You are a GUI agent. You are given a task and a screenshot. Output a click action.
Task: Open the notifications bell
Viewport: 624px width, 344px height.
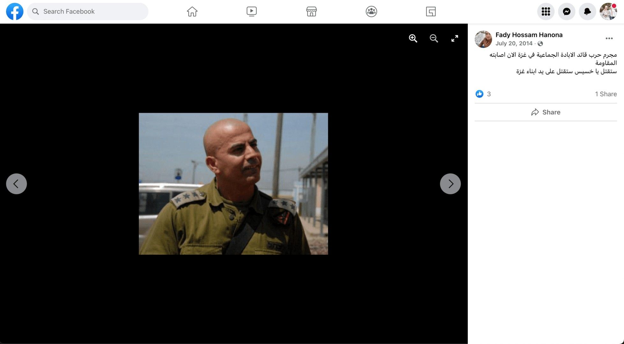point(587,11)
